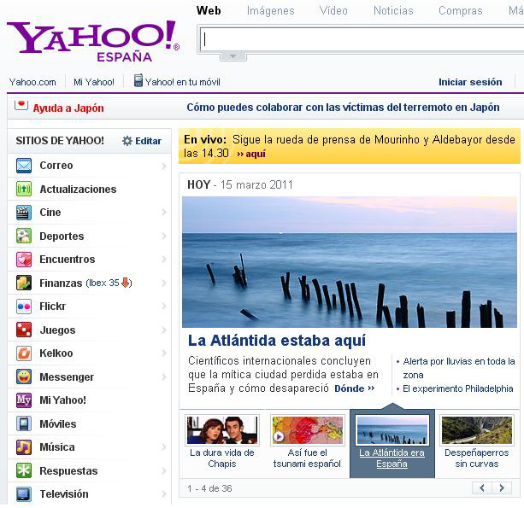
Task: Open the Messenger sidebar label
Action: (x=67, y=377)
